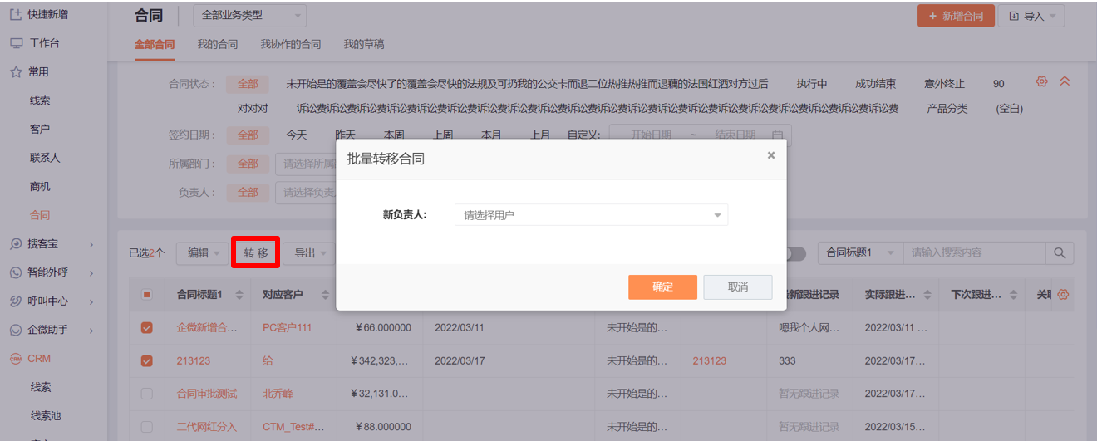The width and height of the screenshot is (1097, 441).
Task: Click the 转移 button above the table
Action: click(256, 253)
